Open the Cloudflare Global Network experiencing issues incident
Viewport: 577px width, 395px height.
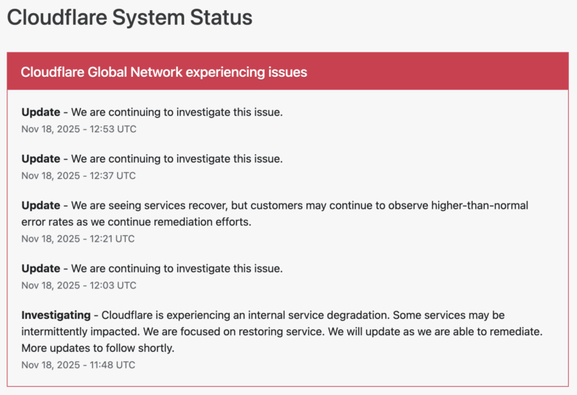(164, 72)
